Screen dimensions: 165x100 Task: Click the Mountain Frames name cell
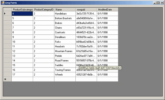[x=65, y=51]
